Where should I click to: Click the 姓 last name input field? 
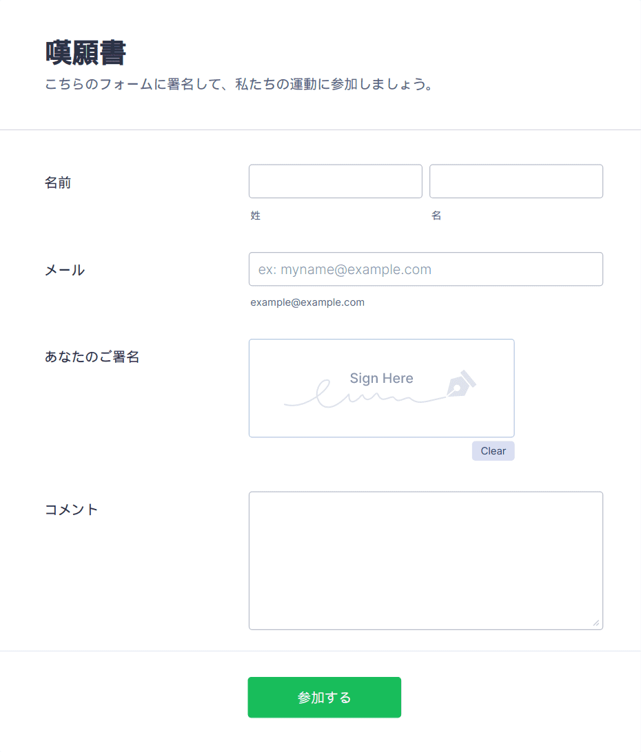tap(335, 181)
